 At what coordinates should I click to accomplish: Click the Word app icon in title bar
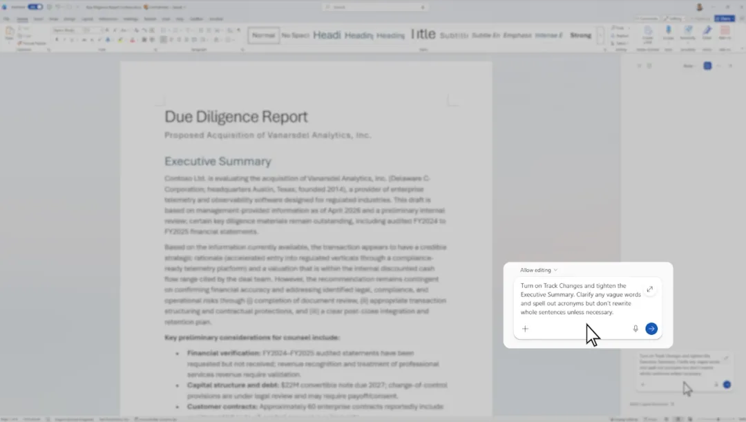pos(5,7)
